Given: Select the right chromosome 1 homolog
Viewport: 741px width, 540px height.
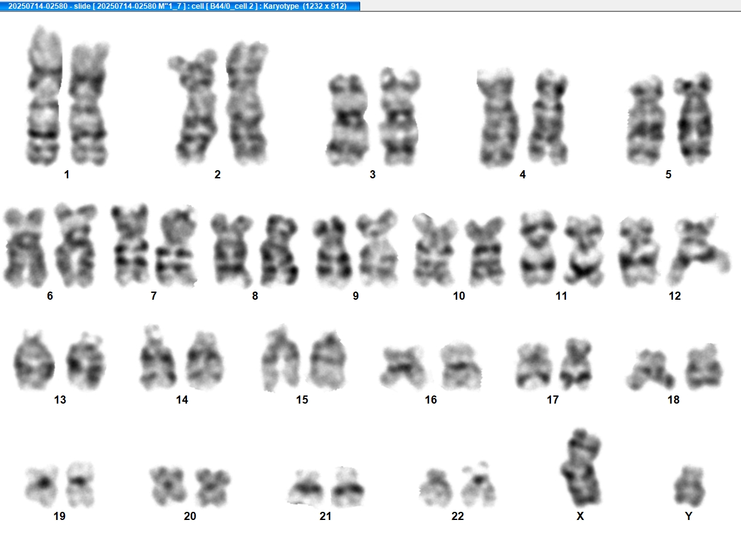Looking at the screenshot, I should (89, 104).
